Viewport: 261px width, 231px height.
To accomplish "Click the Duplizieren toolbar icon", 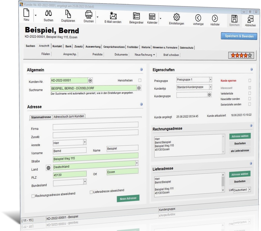I will pyautogui.click(x=68, y=14).
